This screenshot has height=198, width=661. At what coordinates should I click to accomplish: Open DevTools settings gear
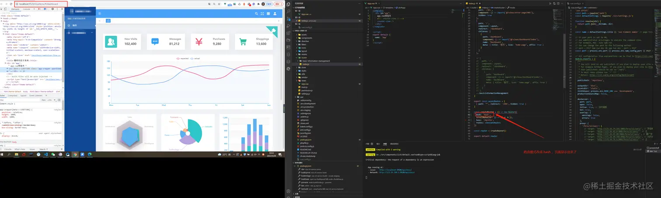coord(52,9)
